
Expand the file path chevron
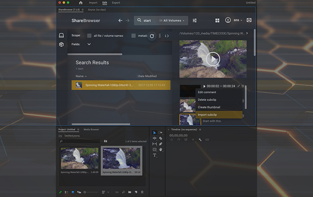tap(247, 34)
